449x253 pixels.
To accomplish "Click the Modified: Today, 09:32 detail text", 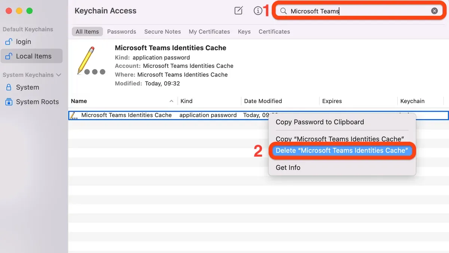I will (x=147, y=84).
